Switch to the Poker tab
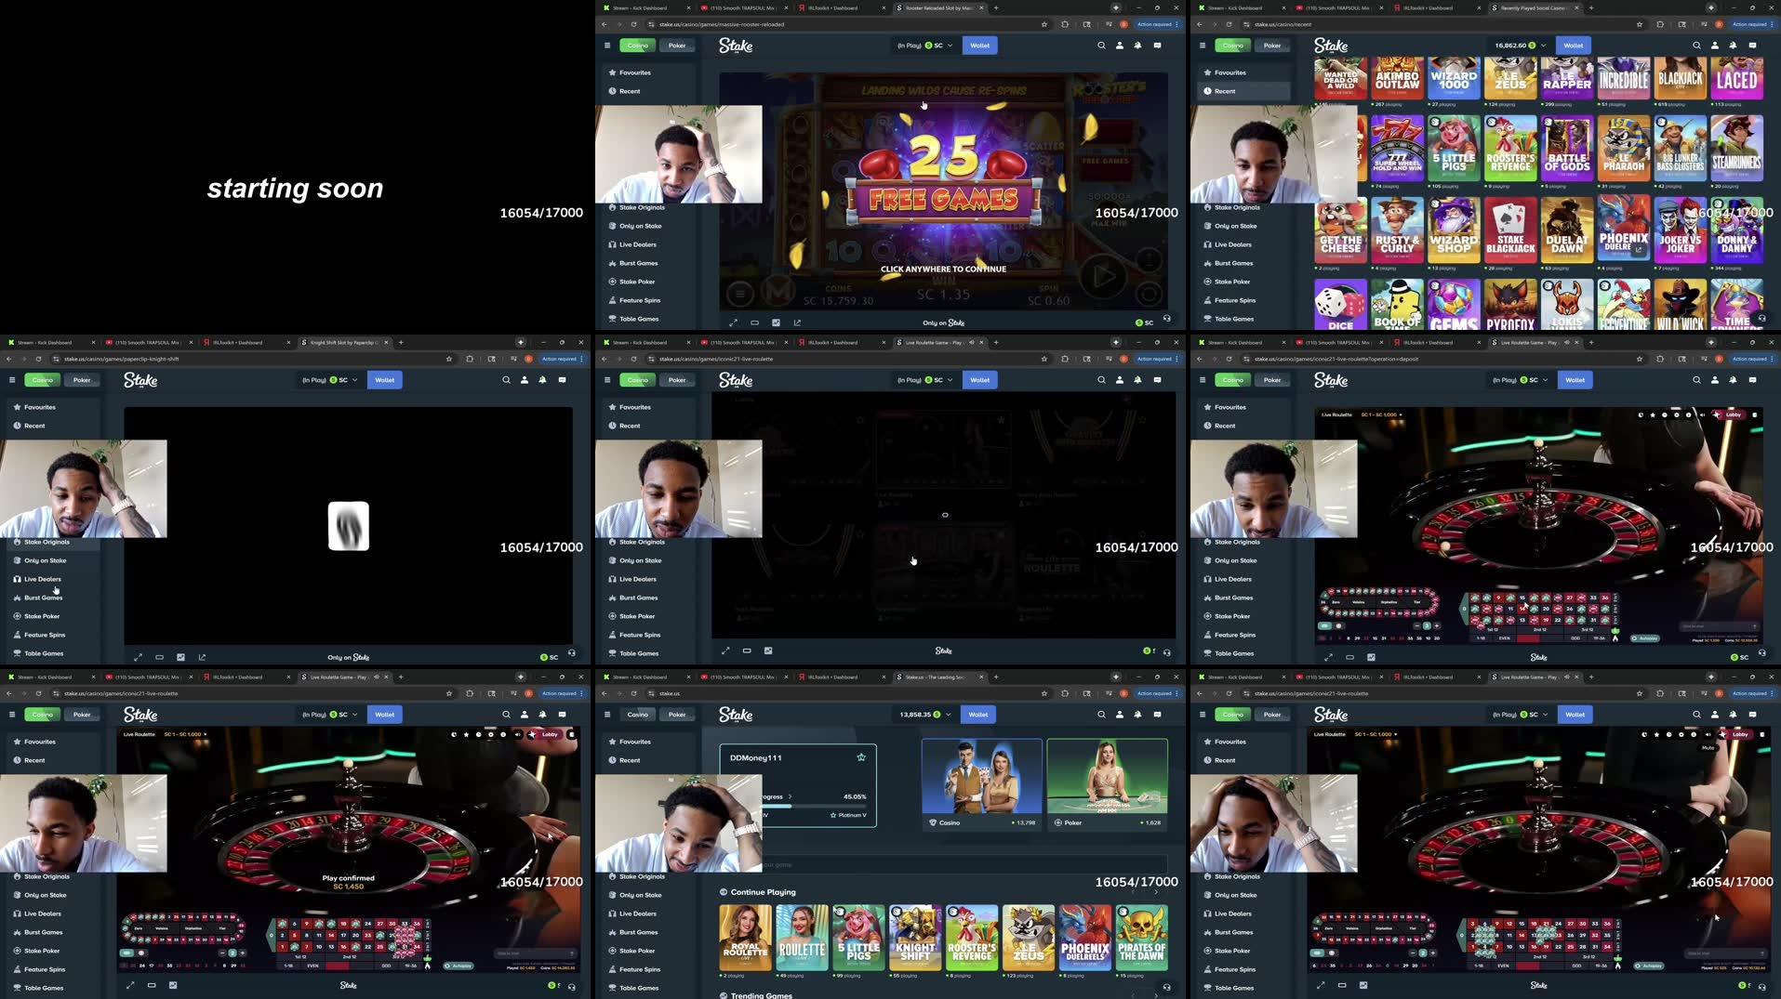This screenshot has height=999, width=1781. pos(677,45)
